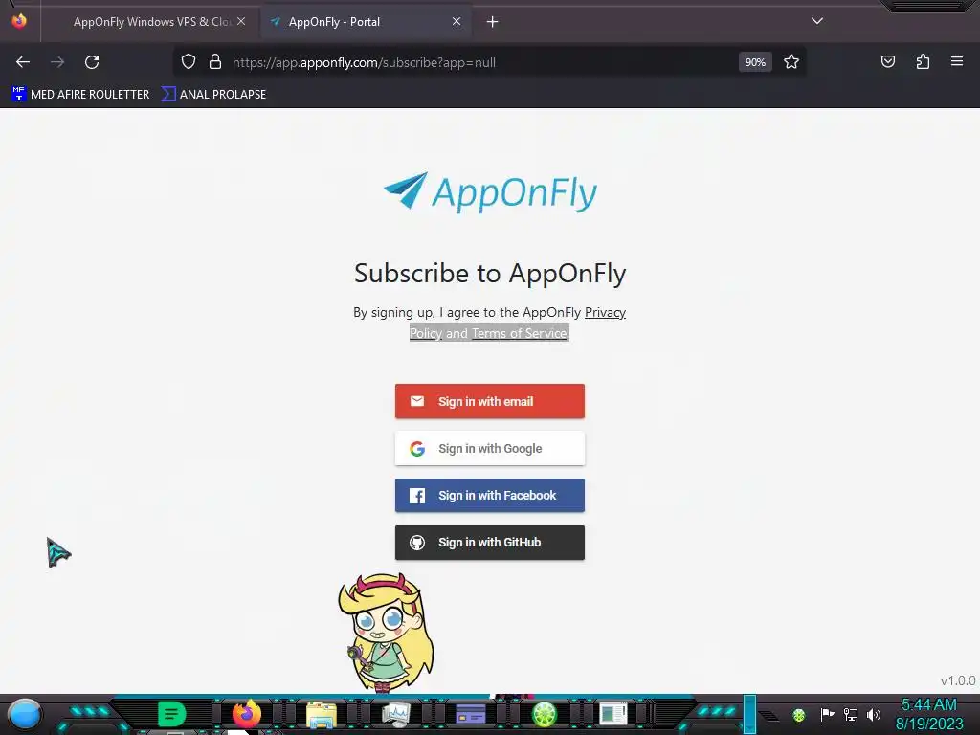Open File Explorer from taskbar
This screenshot has width=980, height=735.
(x=322, y=714)
